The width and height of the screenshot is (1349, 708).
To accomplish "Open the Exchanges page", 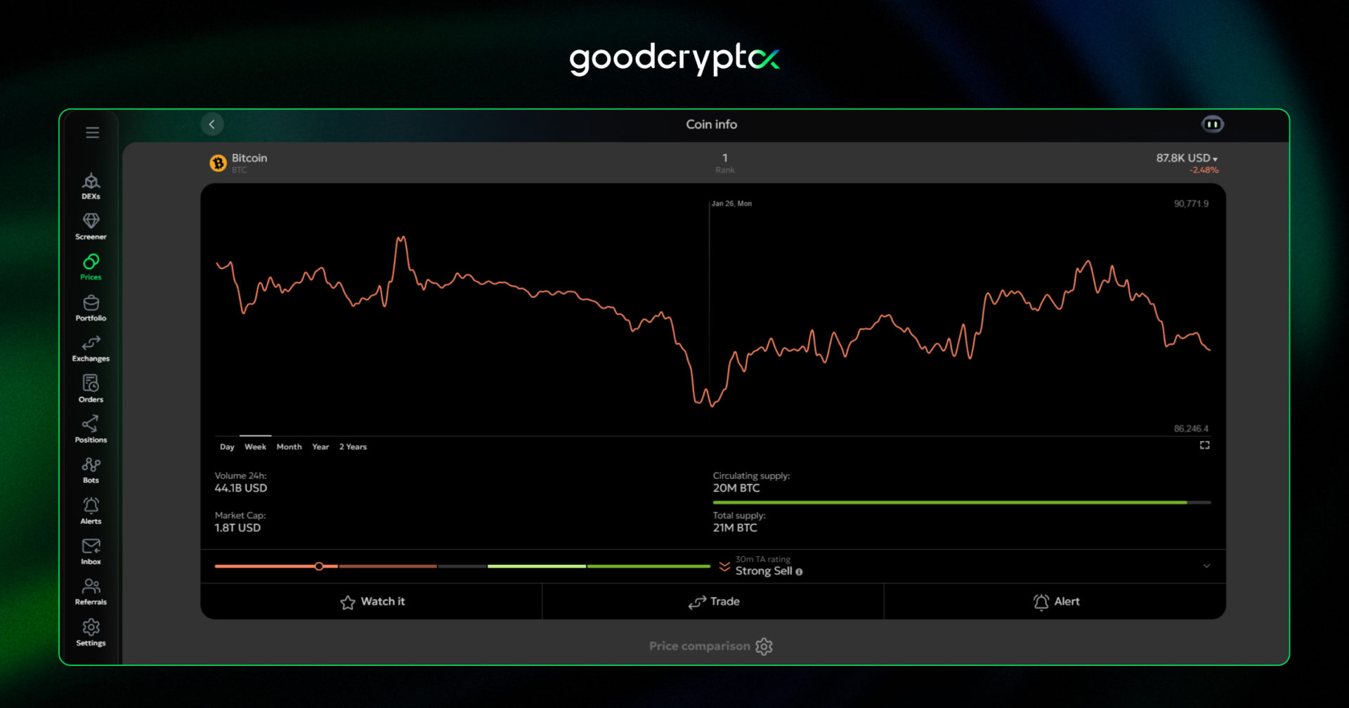I will [91, 348].
